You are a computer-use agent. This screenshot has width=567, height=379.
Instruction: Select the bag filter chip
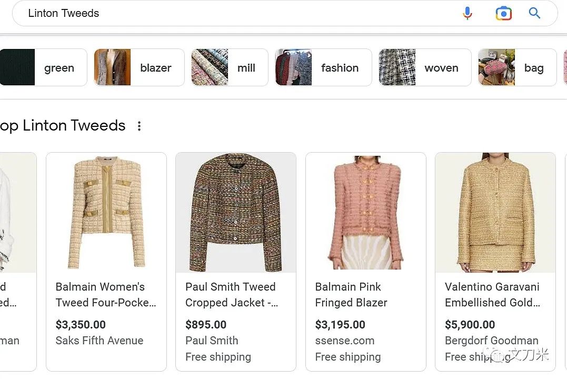[x=517, y=68]
